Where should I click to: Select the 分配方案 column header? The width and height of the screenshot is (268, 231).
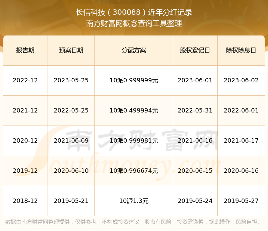tap(134, 50)
